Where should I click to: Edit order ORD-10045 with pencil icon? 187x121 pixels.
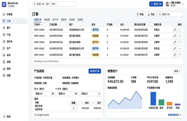(175, 30)
